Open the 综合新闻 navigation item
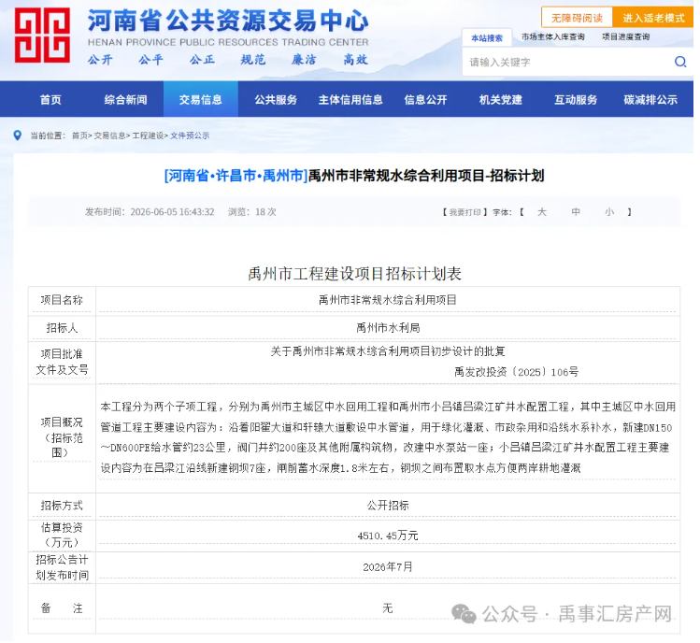Image resolution: width=700 pixels, height=643 pixels. coord(126,100)
